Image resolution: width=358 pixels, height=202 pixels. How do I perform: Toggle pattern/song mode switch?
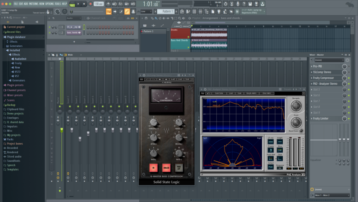pyautogui.click(x=72, y=4)
